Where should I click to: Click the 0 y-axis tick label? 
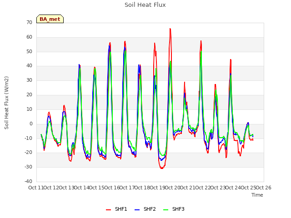(x=31, y=124)
